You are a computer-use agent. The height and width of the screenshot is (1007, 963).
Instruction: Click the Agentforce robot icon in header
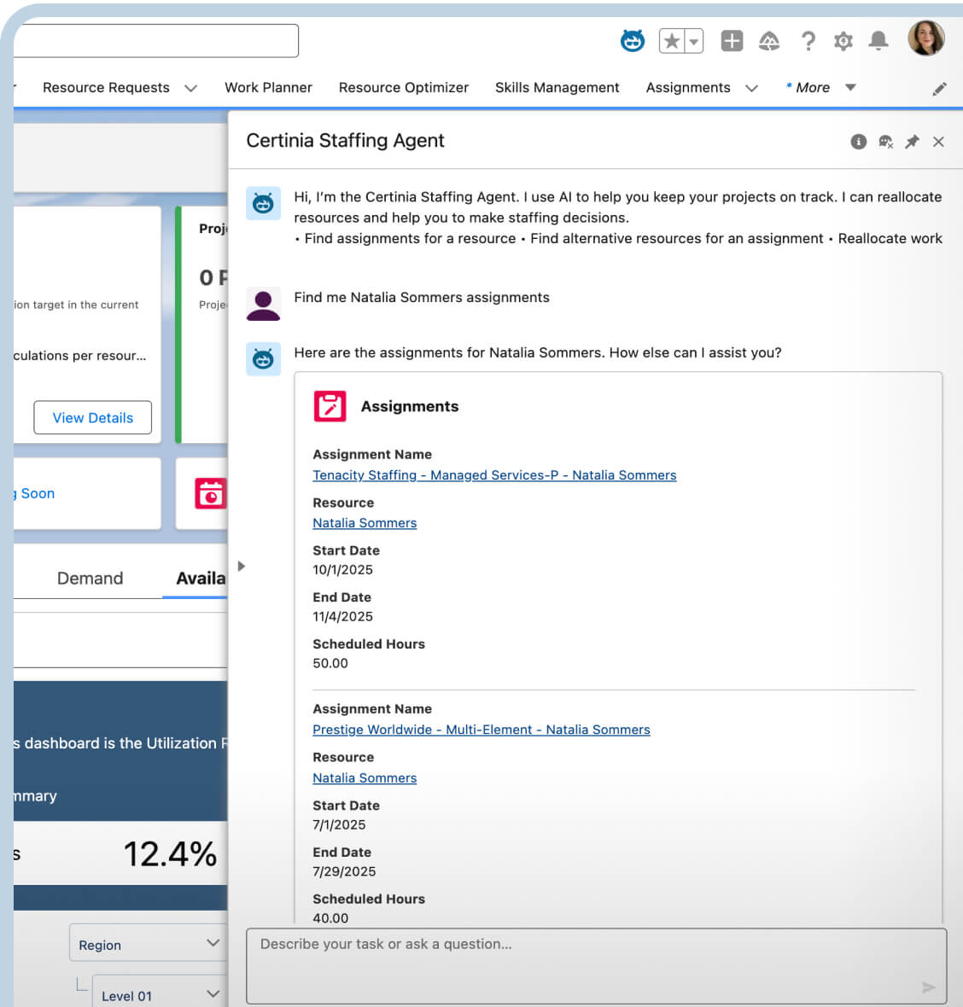coord(632,40)
